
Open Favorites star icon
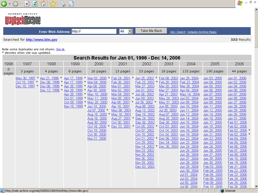click(53, 3)
